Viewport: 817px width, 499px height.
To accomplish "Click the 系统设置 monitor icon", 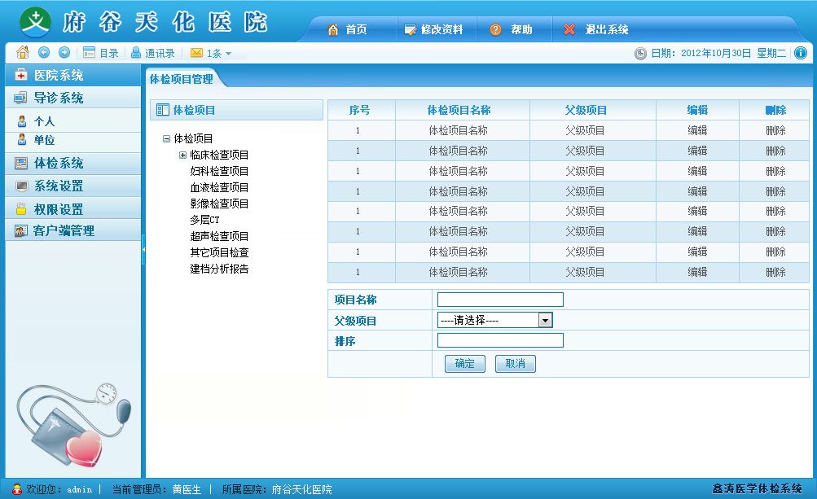I will point(21,186).
